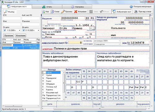Select Пулпит in the legend list

(x=51, y=75)
